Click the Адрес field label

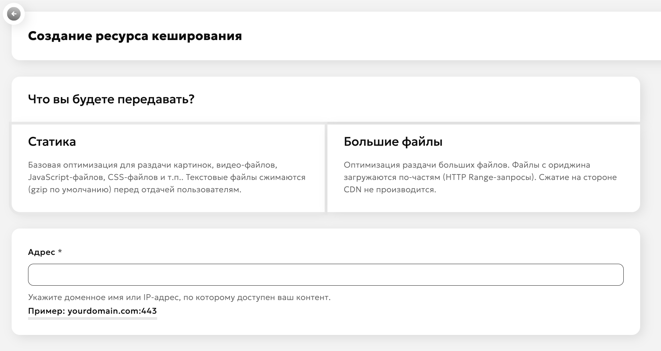pos(41,252)
